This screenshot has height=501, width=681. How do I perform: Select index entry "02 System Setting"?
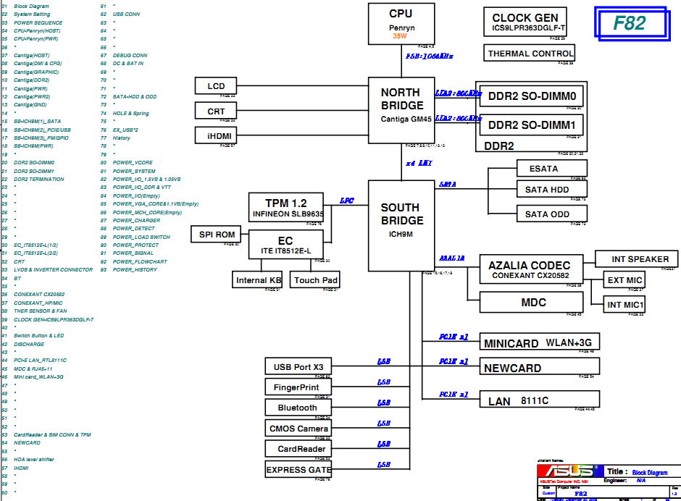(26, 14)
